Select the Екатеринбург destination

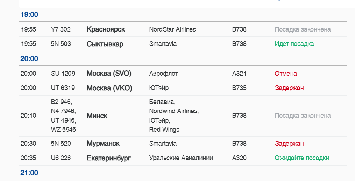click(109, 158)
